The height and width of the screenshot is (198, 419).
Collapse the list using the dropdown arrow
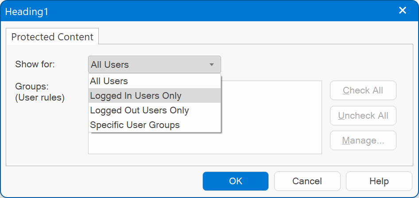(212, 65)
